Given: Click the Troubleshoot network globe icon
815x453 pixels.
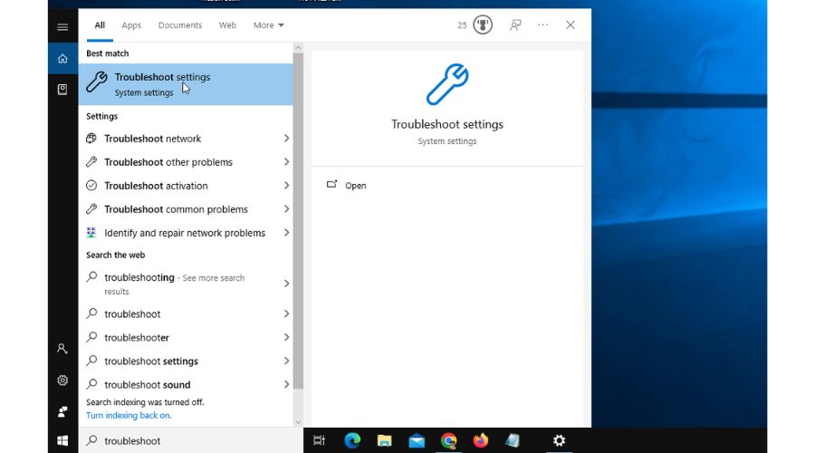Looking at the screenshot, I should click(91, 139).
